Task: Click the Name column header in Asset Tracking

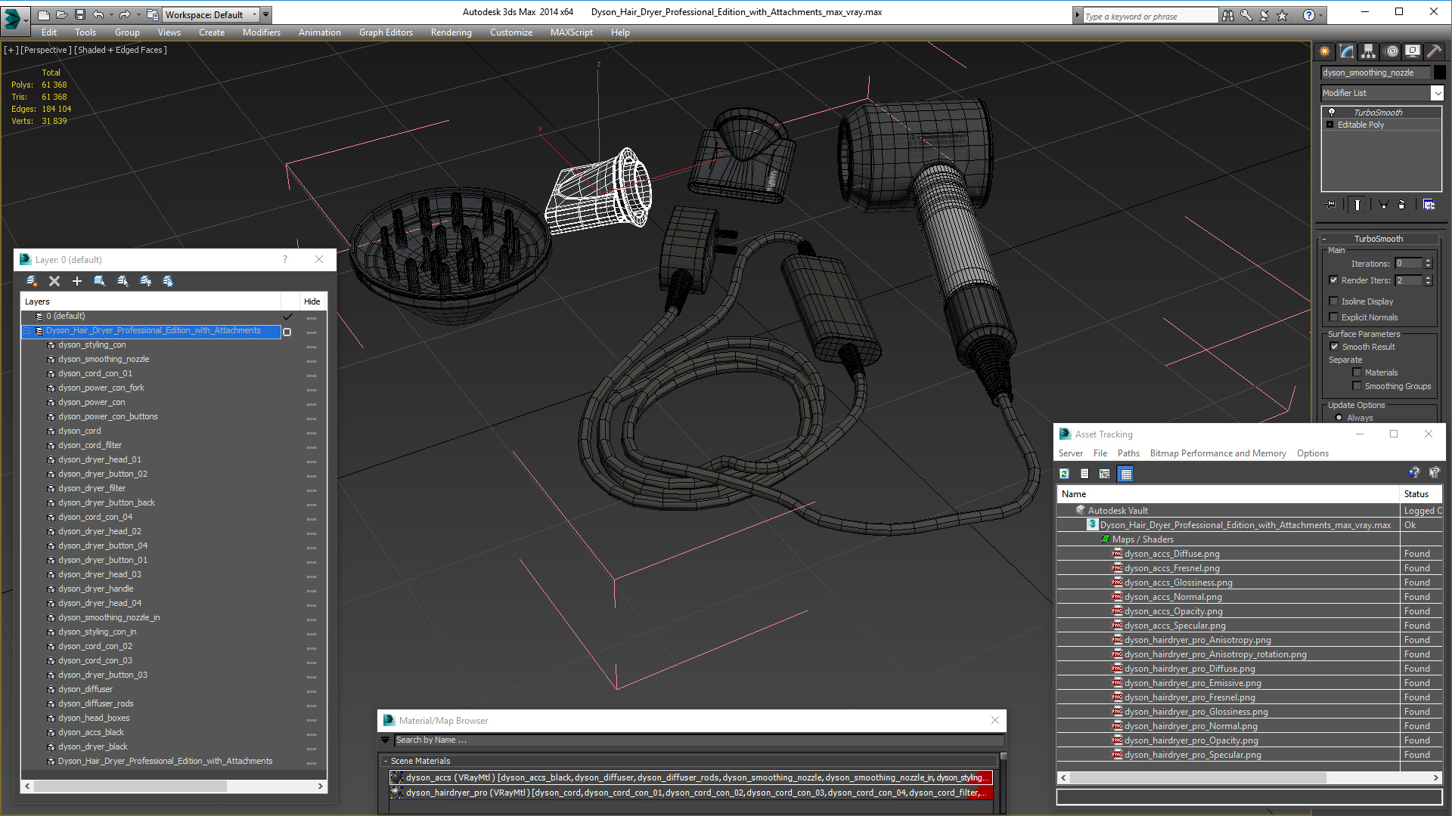Action: (x=1228, y=494)
